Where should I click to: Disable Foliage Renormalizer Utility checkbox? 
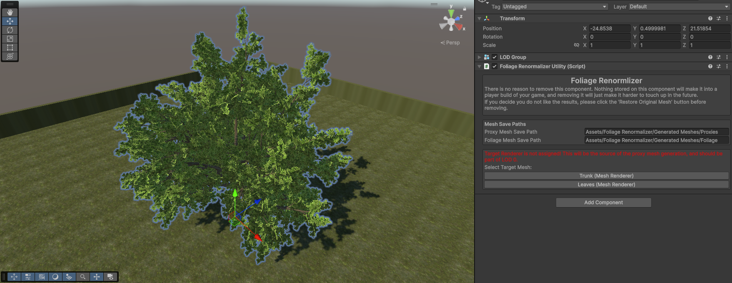tap(495, 66)
